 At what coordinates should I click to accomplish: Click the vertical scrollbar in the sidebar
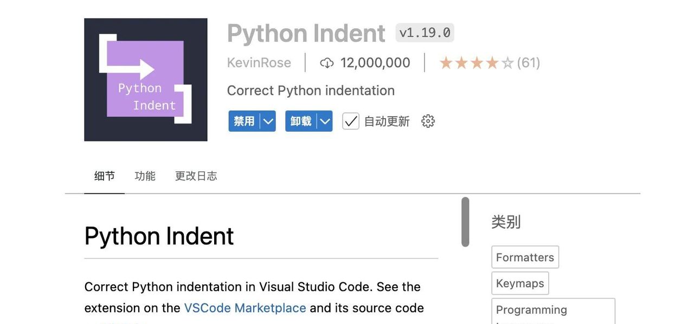466,222
